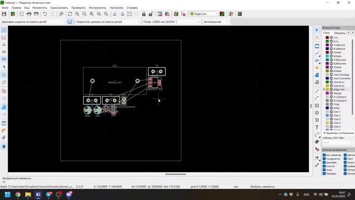Viewport: 355px width, 200px height.
Task: Open the 'Трассировать' menu
Action: (59, 8)
